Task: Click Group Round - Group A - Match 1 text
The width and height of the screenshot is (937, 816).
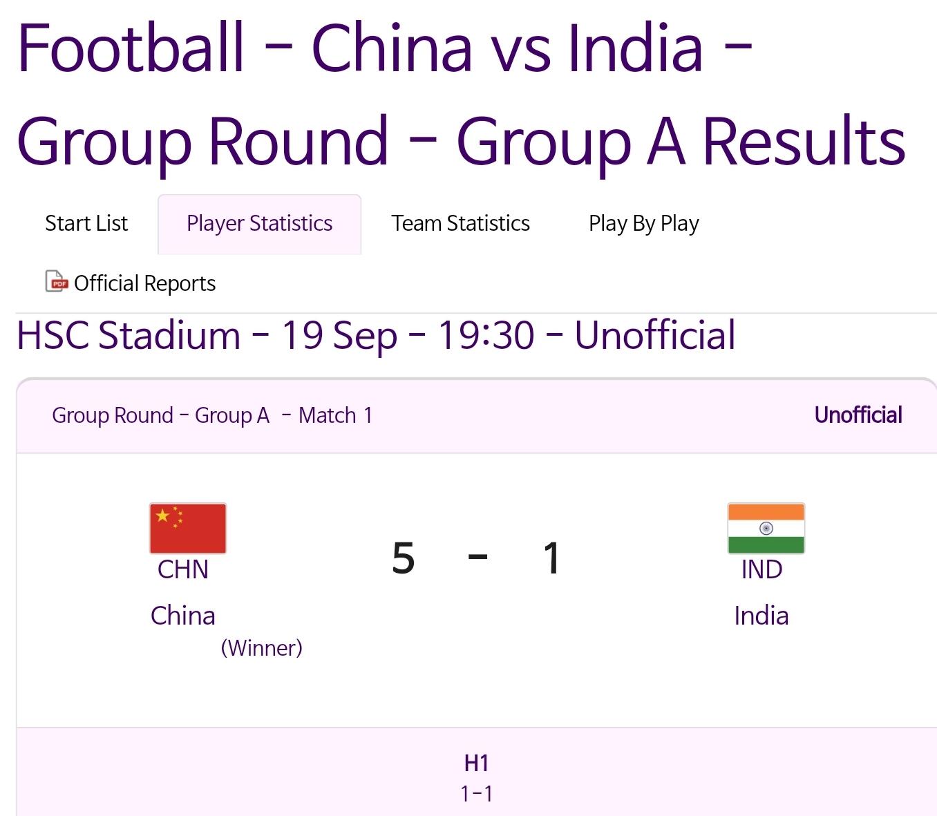Action: click(212, 415)
